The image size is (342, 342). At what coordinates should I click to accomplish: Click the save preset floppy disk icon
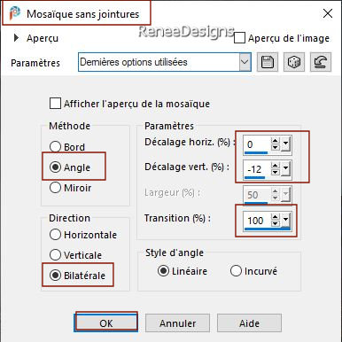(x=268, y=62)
